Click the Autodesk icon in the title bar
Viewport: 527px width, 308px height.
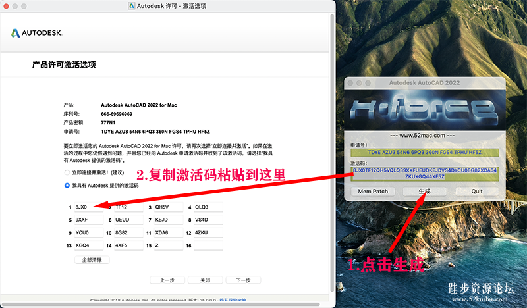click(131, 6)
